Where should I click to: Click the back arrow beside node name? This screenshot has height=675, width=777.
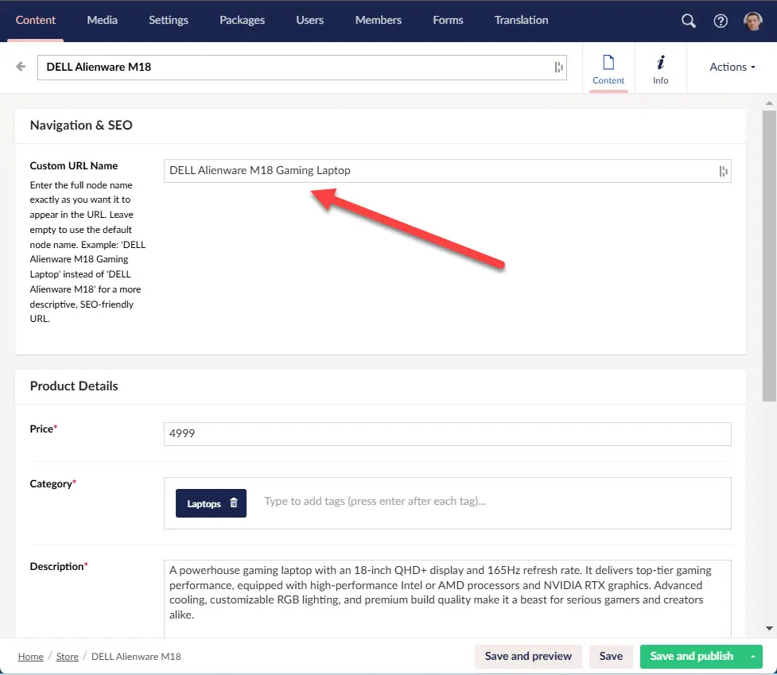coord(21,67)
